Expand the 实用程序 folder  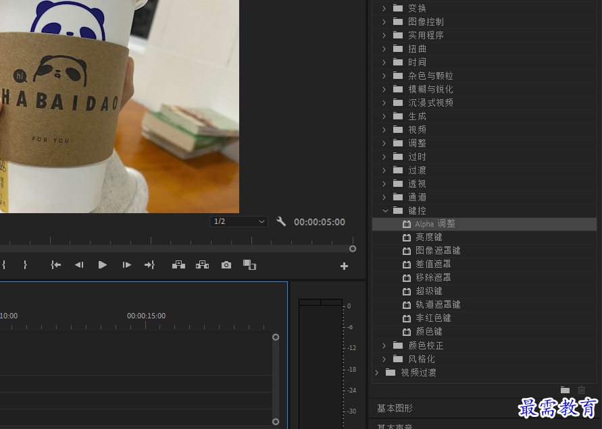(384, 35)
